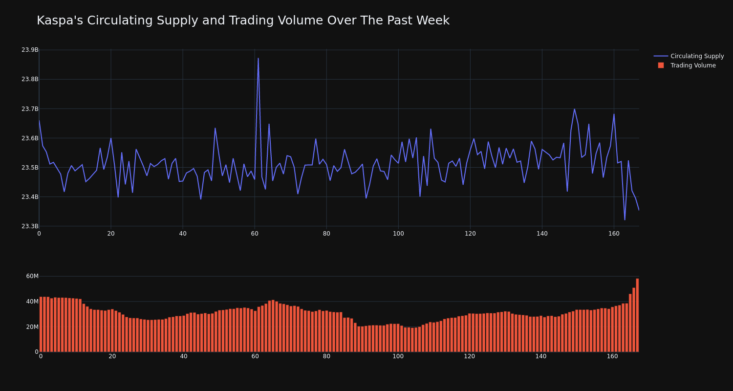Viewport: 733px width, 391px height.
Task: Click the 60M label on volume chart
Action: [x=32, y=276]
